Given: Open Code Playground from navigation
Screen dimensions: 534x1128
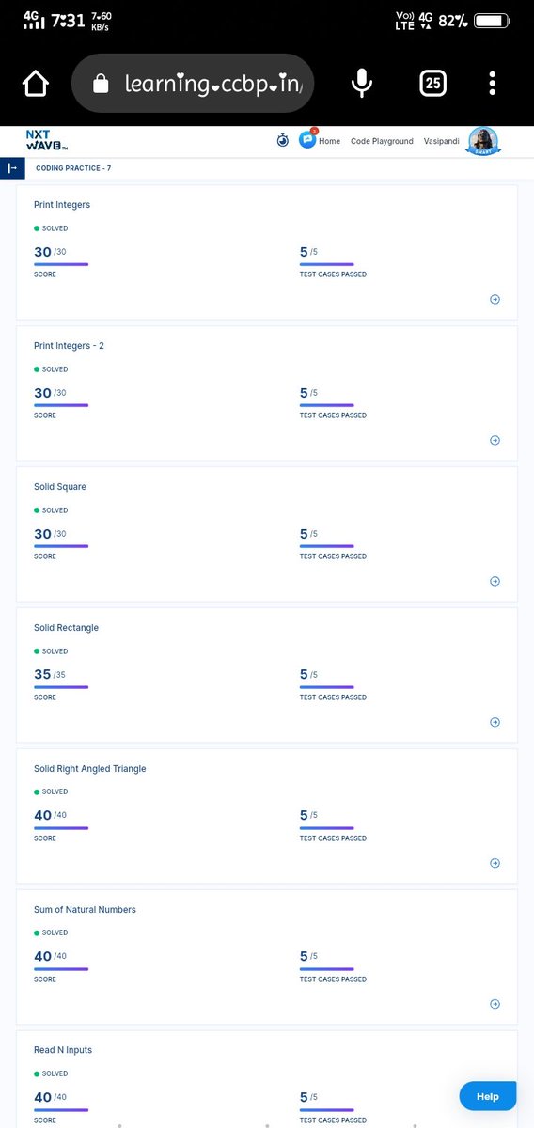Looking at the screenshot, I should pos(382,141).
